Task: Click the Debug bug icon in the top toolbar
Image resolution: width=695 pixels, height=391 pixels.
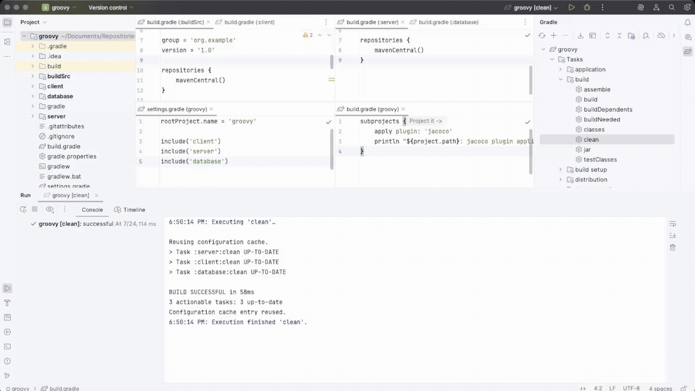Action: point(587,7)
